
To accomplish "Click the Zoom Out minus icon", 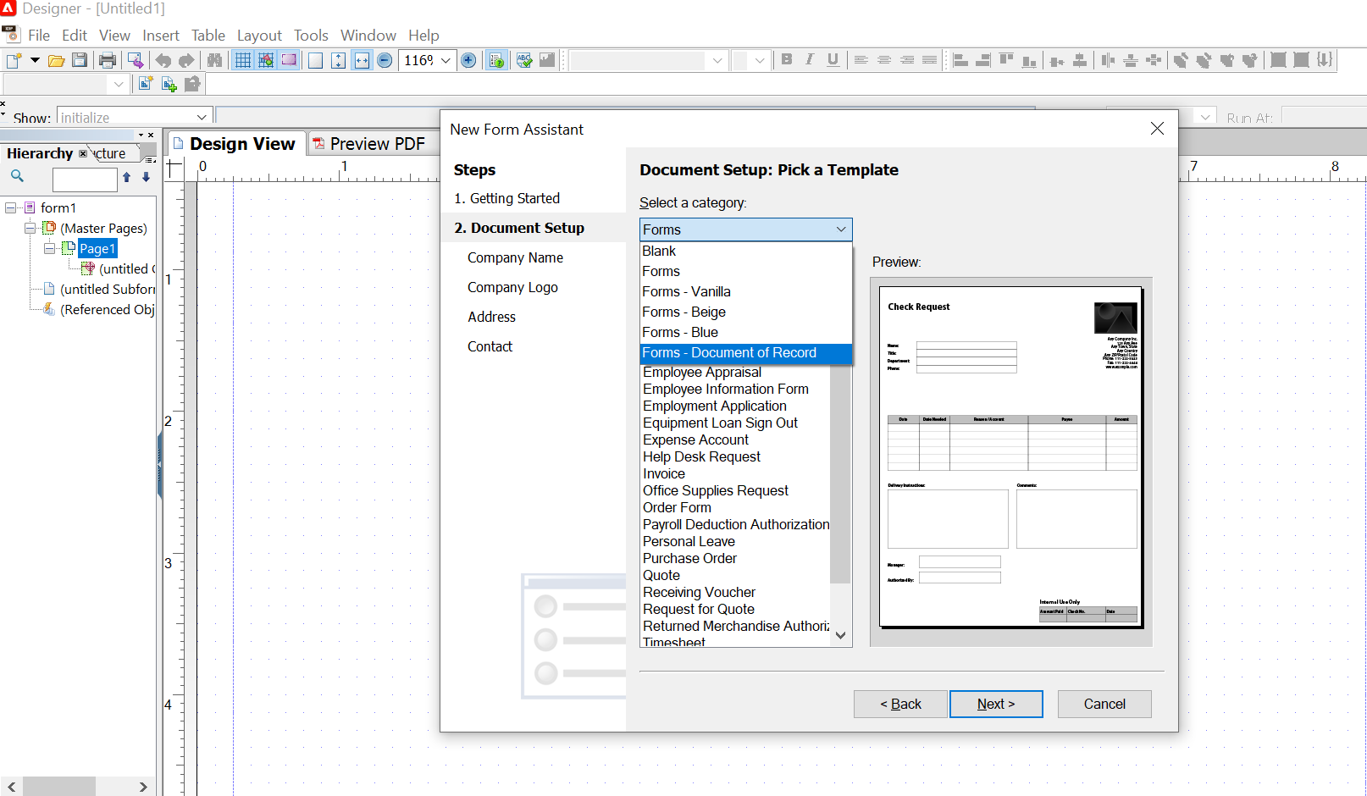I will (x=385, y=60).
